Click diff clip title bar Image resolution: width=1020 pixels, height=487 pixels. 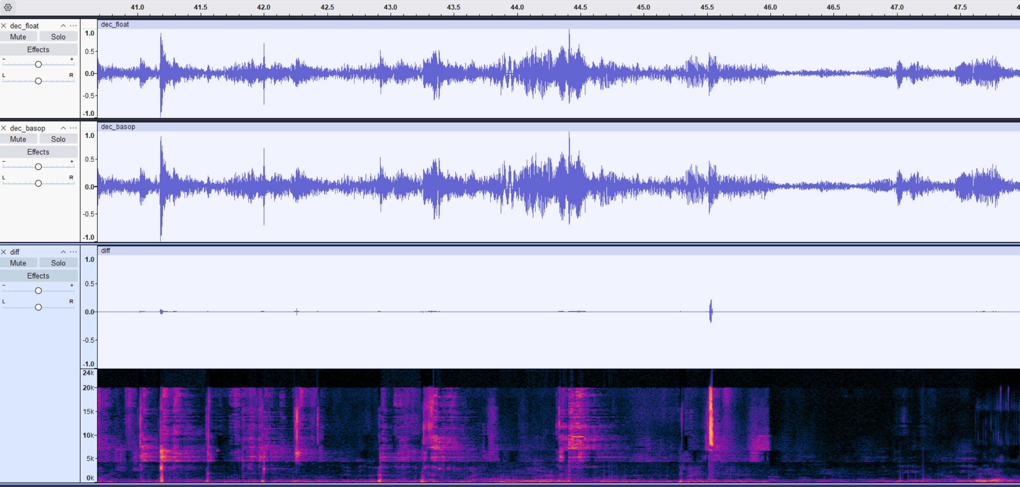click(554, 251)
